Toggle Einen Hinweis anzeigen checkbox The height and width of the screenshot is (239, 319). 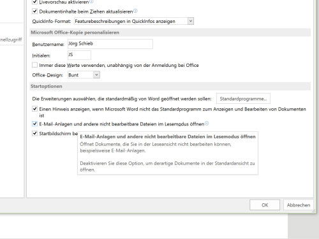pyautogui.click(x=34, y=109)
